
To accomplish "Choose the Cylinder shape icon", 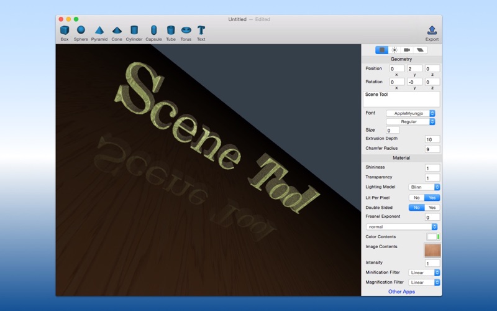I will [x=134, y=30].
